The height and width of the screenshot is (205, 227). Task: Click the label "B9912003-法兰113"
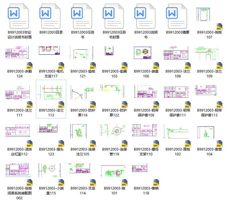click(51, 112)
